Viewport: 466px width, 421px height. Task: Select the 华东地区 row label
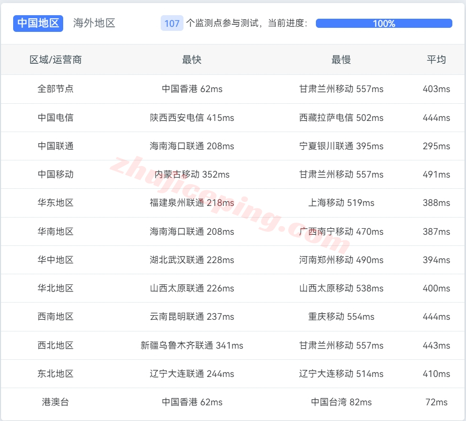56,202
